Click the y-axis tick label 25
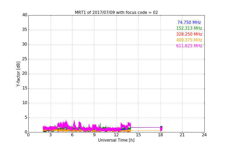Screen dimensions: 227x151 (25, 59)
